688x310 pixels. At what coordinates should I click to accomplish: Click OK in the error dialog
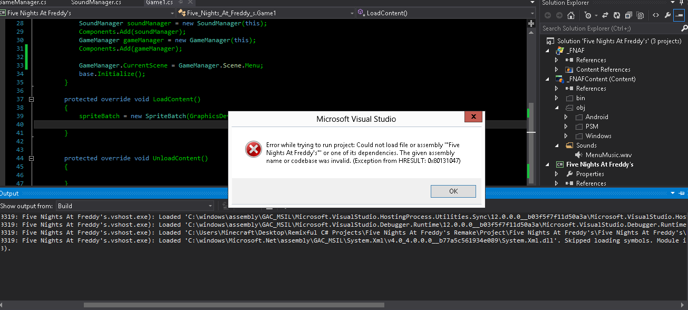click(x=453, y=191)
